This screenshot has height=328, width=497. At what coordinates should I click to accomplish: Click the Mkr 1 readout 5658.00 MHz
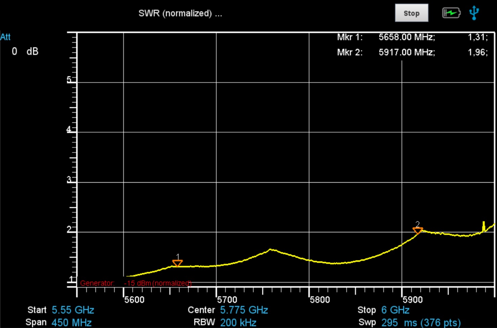coord(406,37)
